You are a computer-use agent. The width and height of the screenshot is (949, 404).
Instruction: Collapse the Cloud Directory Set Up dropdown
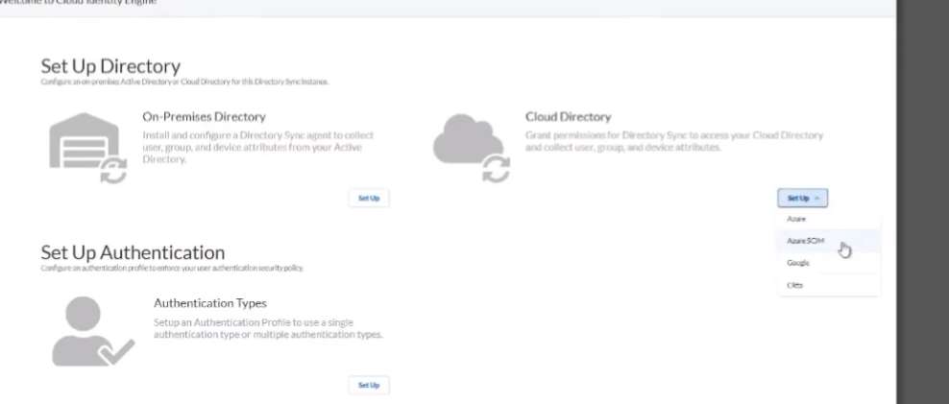[x=803, y=199]
